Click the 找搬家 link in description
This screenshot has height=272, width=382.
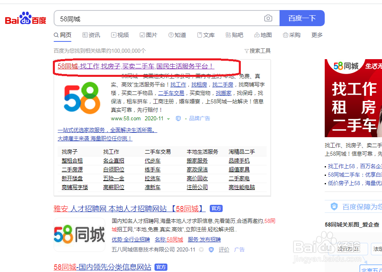(223, 93)
